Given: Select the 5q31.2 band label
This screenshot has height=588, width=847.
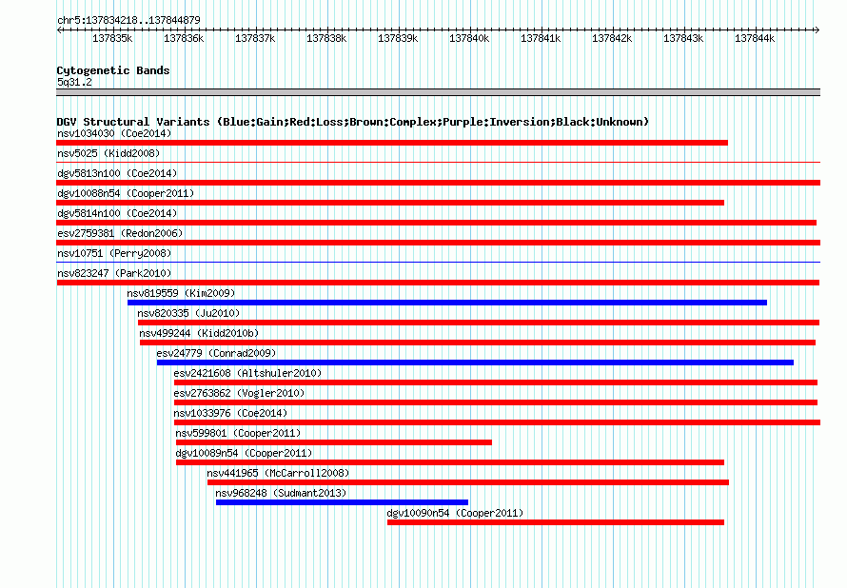Looking at the screenshot, I should 74,82.
